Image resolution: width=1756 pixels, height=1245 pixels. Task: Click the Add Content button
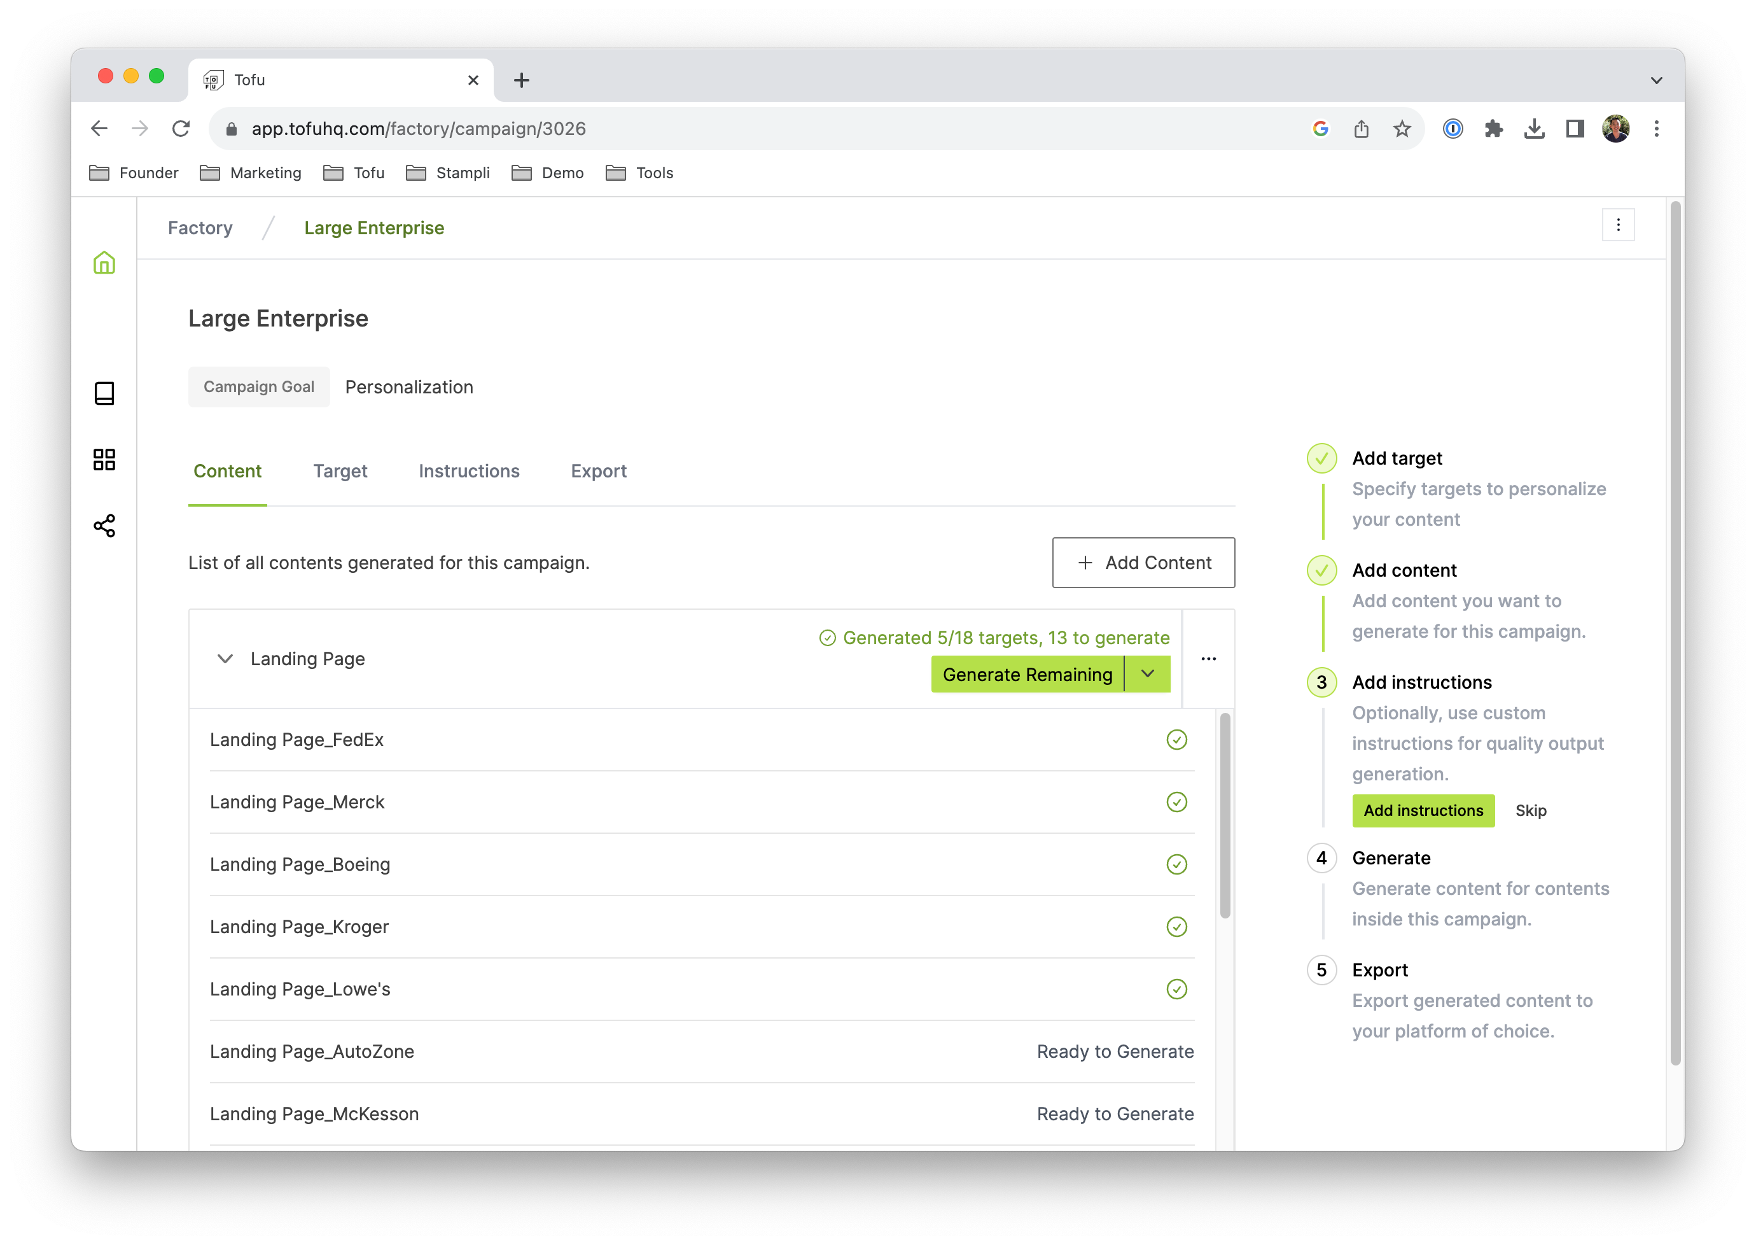pyautogui.click(x=1142, y=563)
